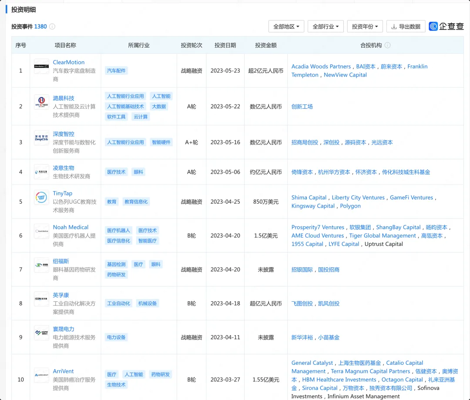Viewport: 470px width, 400px height.
Task: Click the 汽车配件 industry tag
Action: coord(116,71)
